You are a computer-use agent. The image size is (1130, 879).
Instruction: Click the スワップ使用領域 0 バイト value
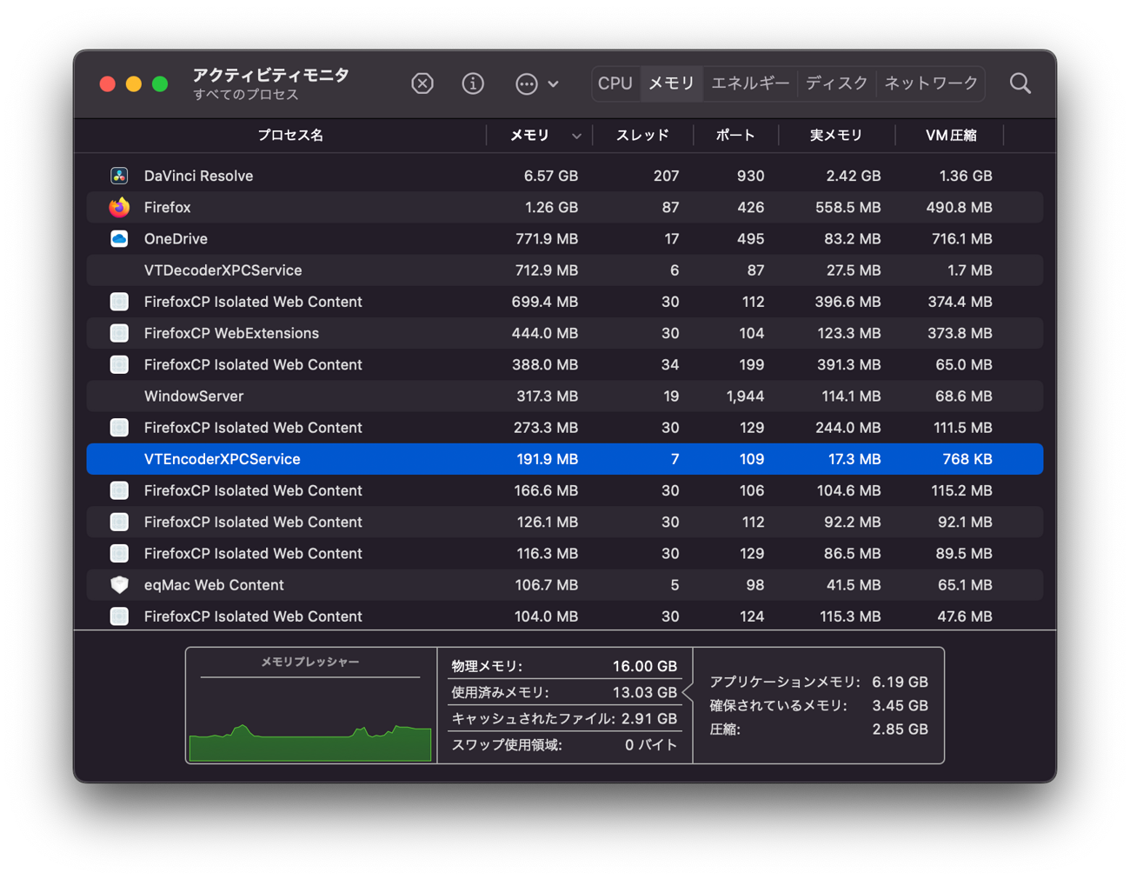point(650,745)
